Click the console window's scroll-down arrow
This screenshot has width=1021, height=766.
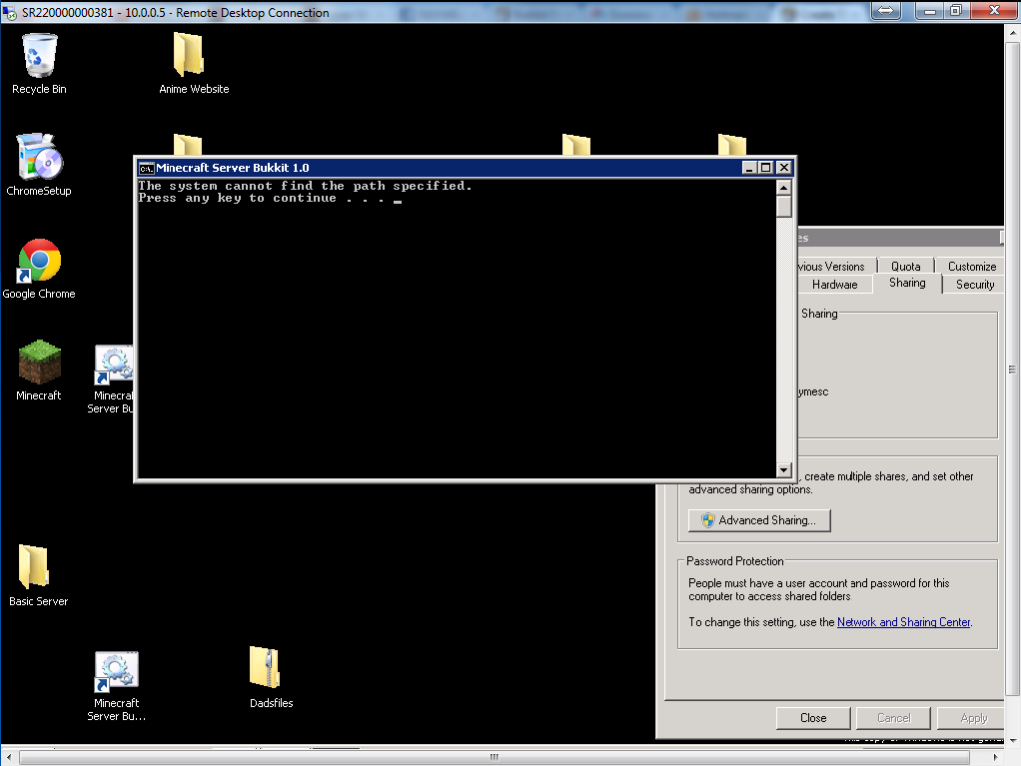784,469
